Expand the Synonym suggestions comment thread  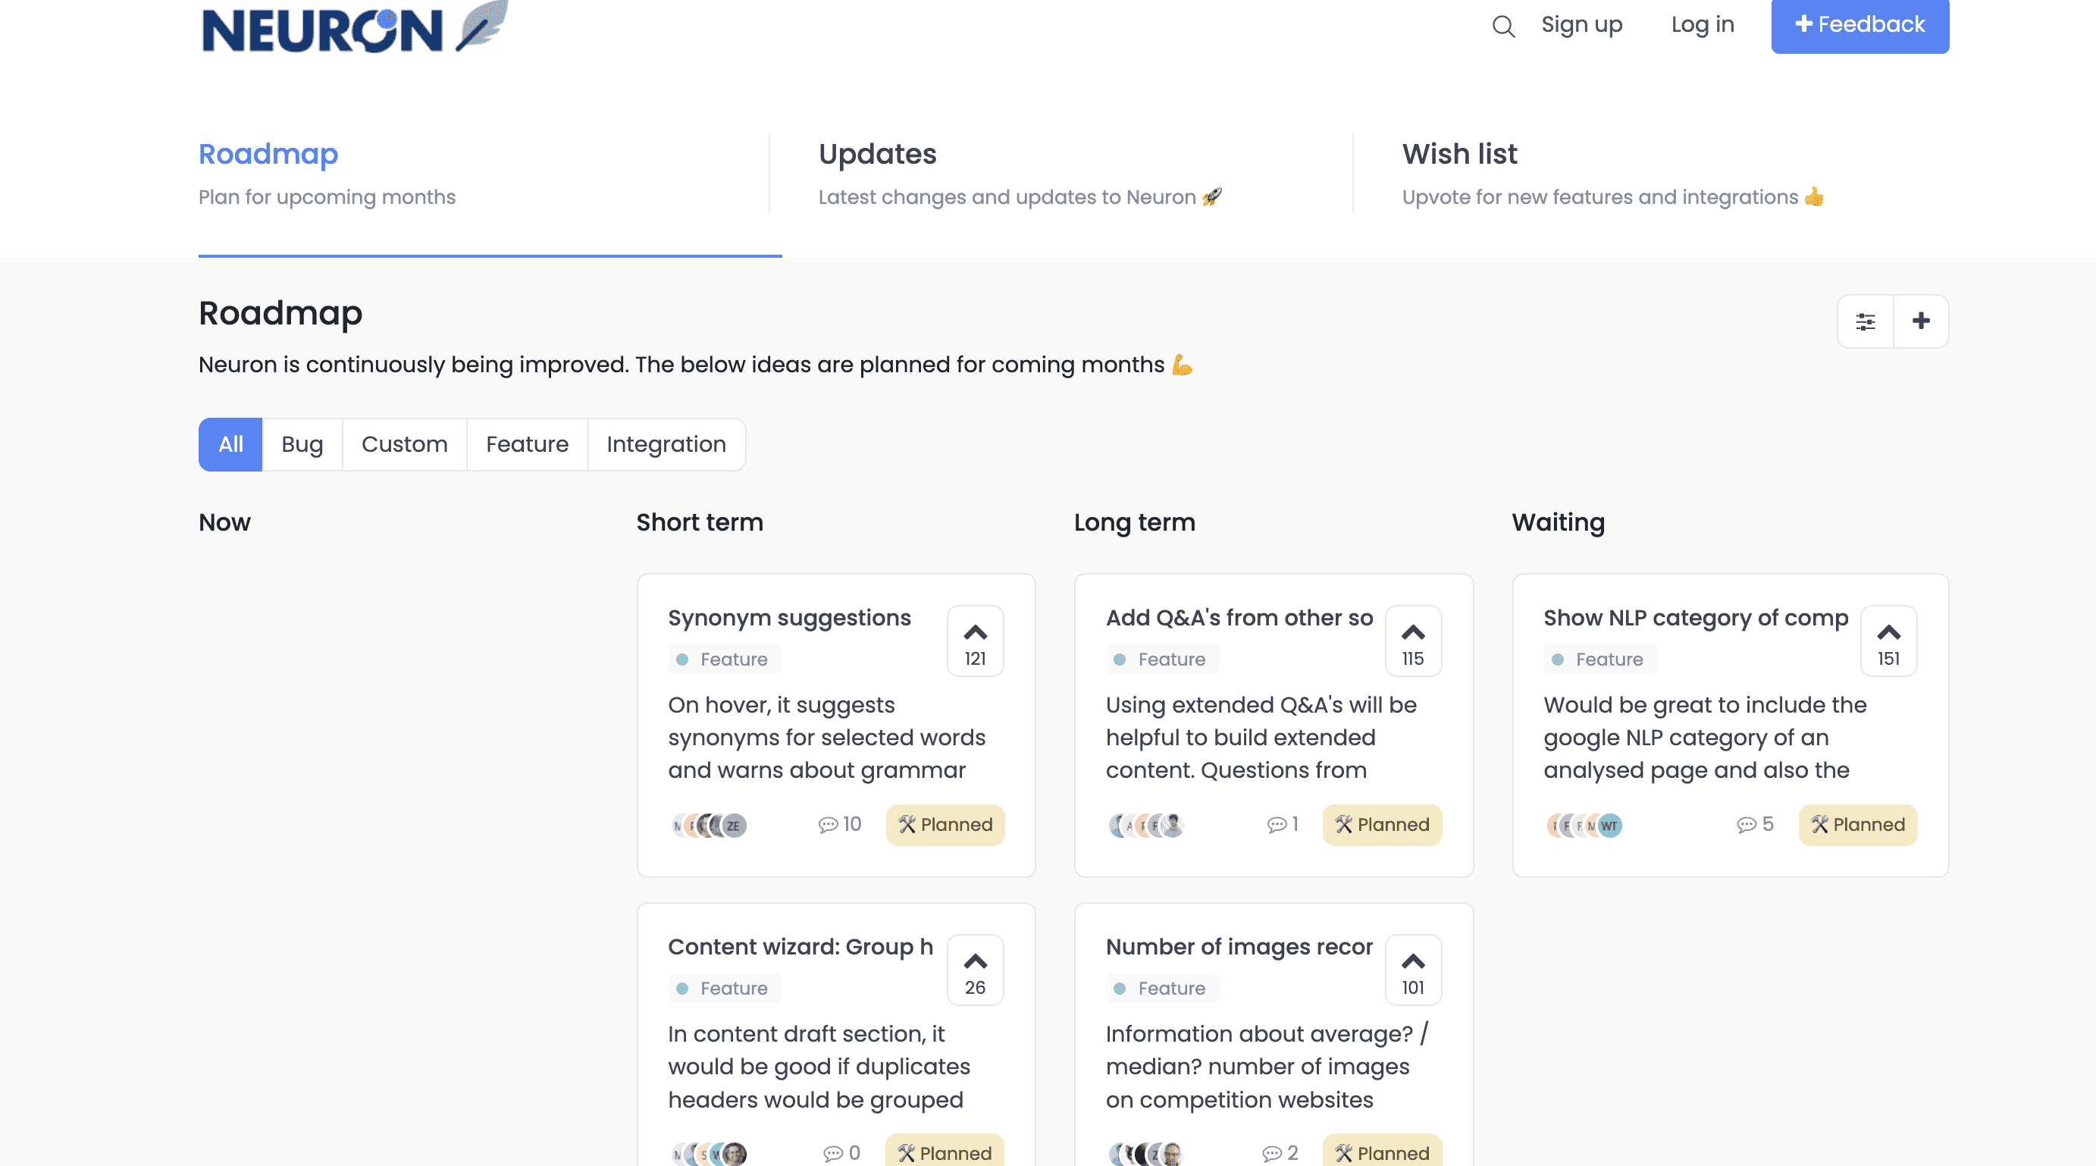[x=838, y=824]
